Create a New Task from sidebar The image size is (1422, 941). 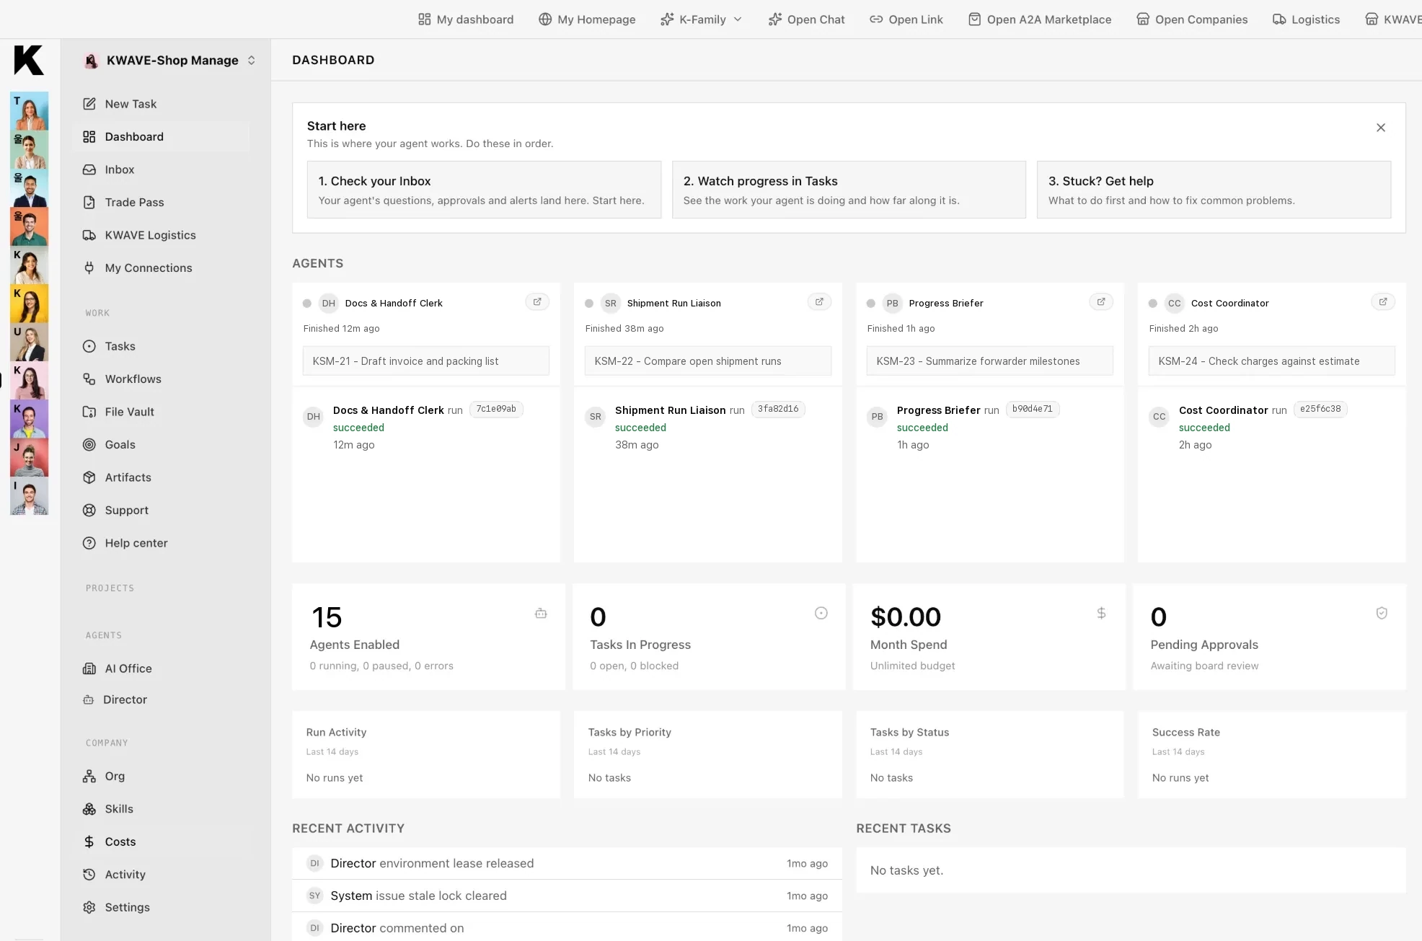(160, 104)
